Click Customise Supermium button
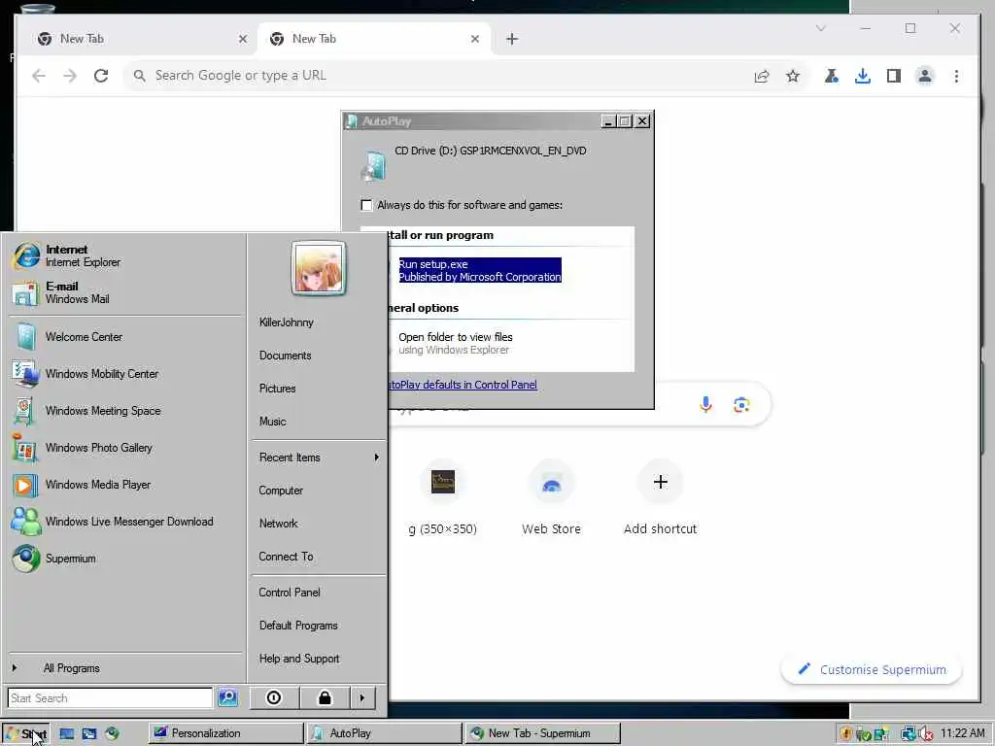 point(872,669)
